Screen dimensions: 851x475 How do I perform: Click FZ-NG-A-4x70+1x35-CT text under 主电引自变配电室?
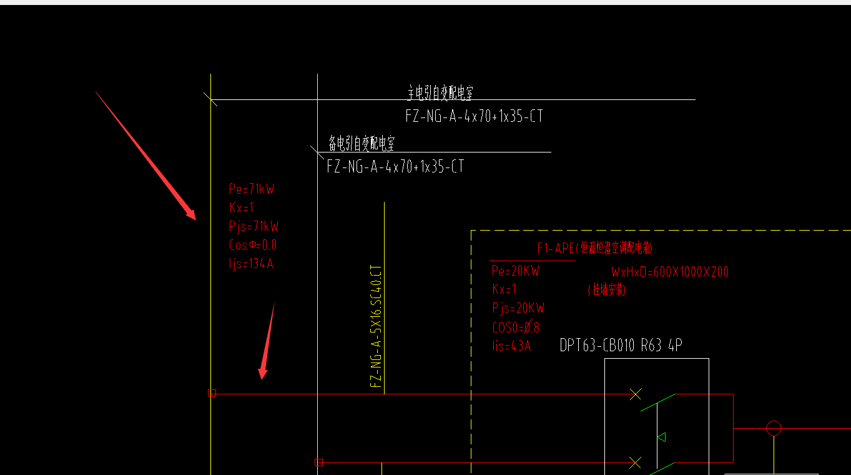[x=474, y=116]
